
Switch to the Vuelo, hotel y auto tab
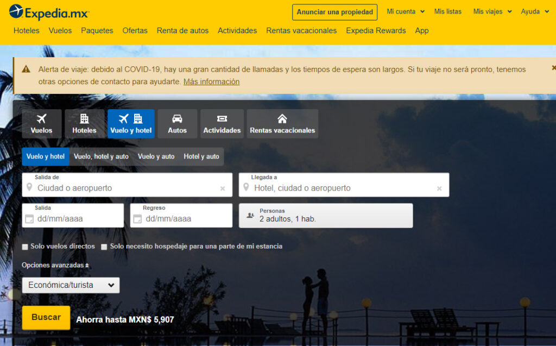coord(101,156)
